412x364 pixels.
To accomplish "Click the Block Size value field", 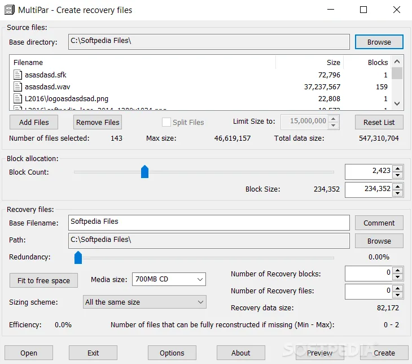I will pyautogui.click(x=369, y=190).
